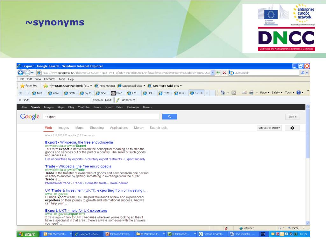Switch to the Applications results tab

tap(119, 128)
